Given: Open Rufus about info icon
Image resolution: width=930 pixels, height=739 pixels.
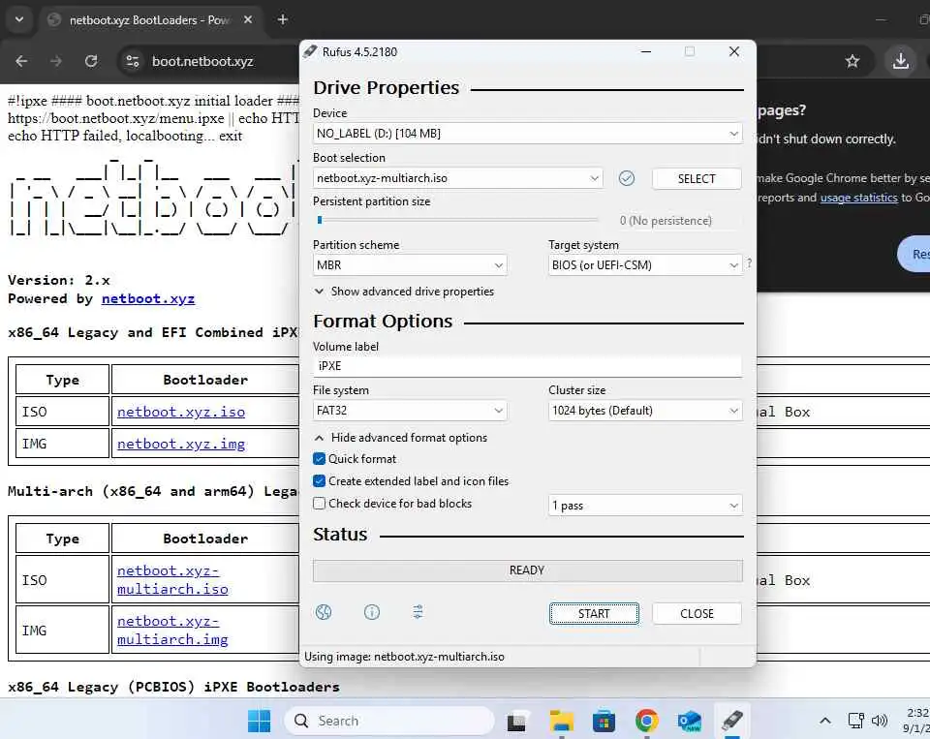Looking at the screenshot, I should (x=371, y=612).
